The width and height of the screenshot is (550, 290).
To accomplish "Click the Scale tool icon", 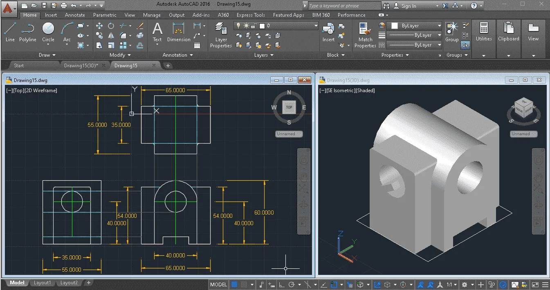I will click(111, 45).
